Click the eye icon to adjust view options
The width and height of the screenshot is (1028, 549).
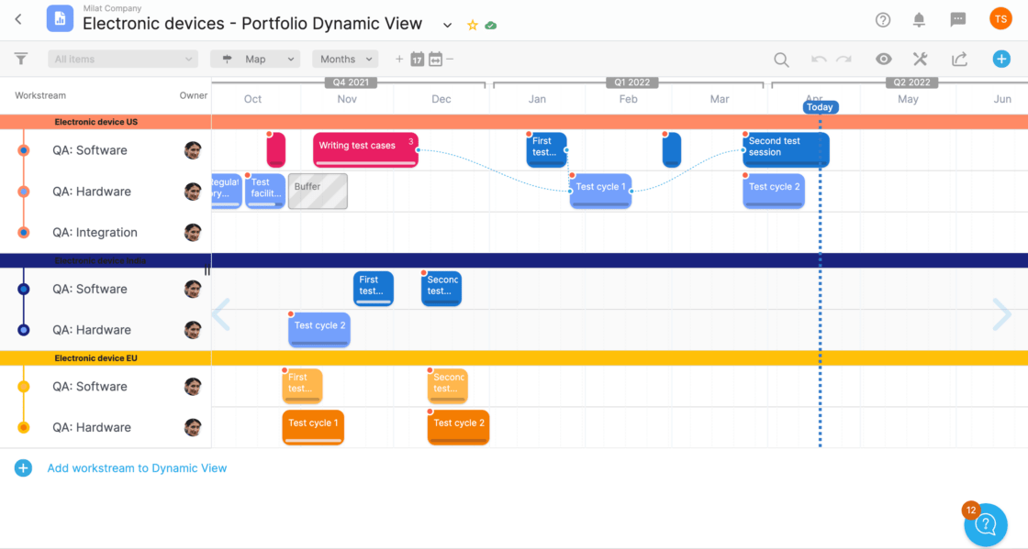click(x=883, y=59)
